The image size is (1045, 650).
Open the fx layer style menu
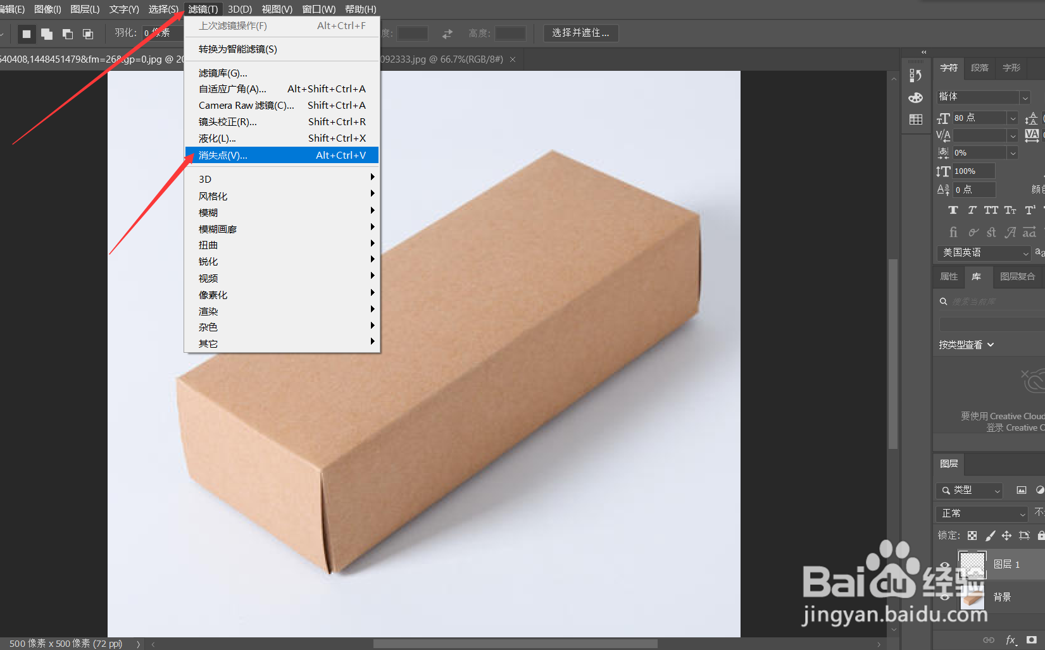coord(1011,640)
